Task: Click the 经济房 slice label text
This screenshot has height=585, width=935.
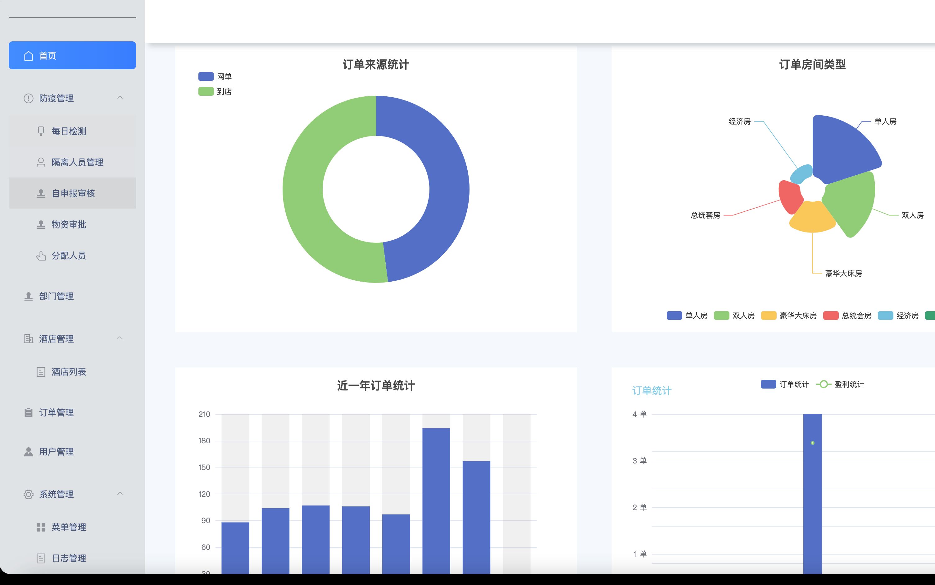Action: (x=739, y=122)
